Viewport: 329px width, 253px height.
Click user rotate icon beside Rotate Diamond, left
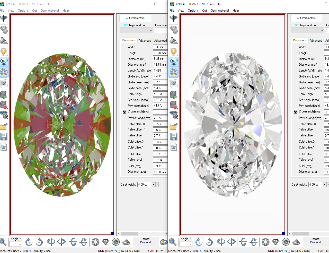coord(163,242)
